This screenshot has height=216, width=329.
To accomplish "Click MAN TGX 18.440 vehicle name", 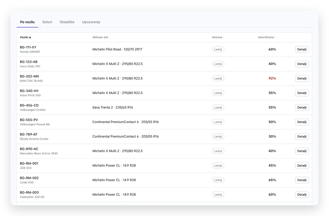I will coord(31,81).
